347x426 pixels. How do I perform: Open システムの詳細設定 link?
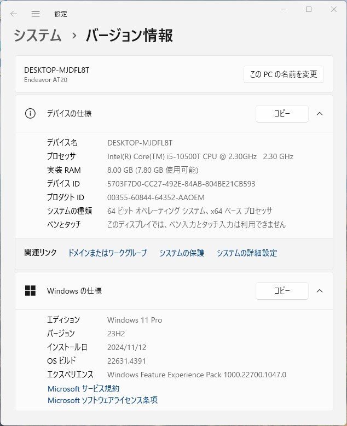(x=247, y=253)
